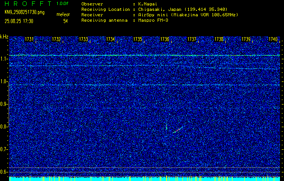Click the 1.1 frequency axis label
Viewport: 284px width, 181px height.
[x=4, y=59]
